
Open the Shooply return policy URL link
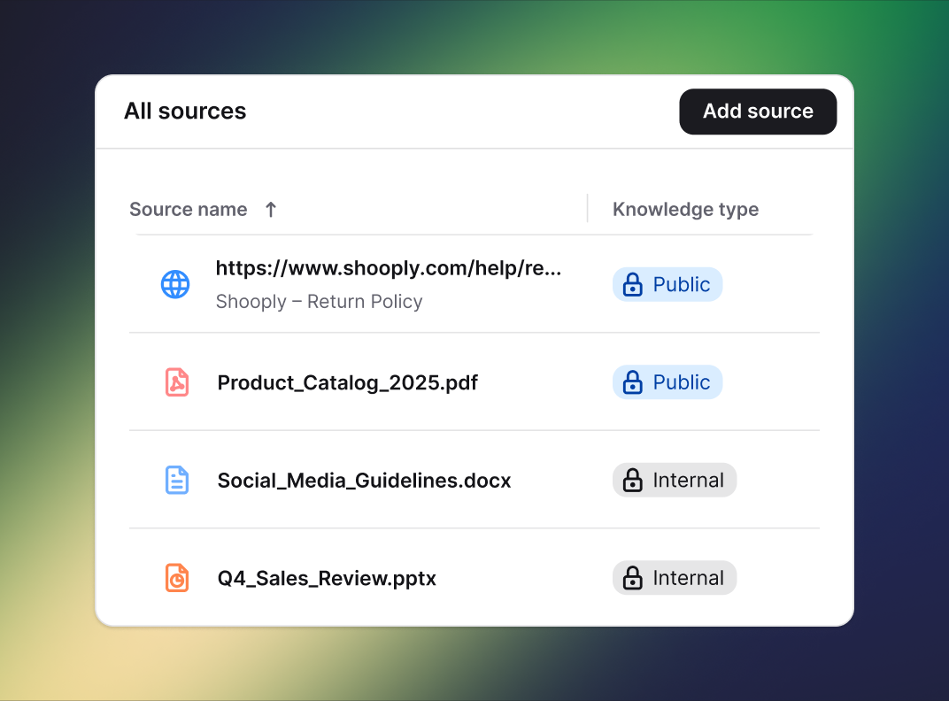(390, 268)
